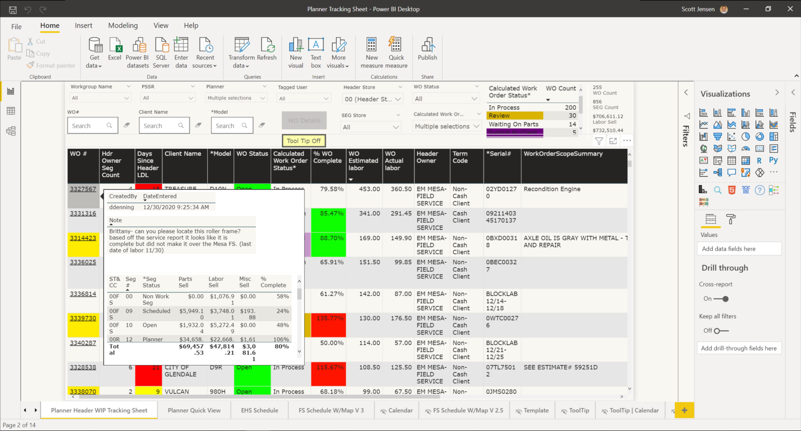Screen dimensions: 801x431
Task: Switch to Model view in left sidebar
Action: click(x=11, y=131)
